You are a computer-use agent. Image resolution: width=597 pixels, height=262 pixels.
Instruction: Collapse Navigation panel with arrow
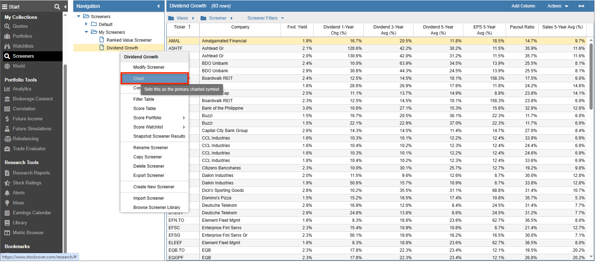[158, 6]
